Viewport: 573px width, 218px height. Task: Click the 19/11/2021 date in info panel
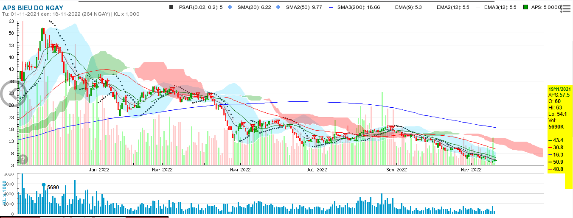tap(560, 89)
